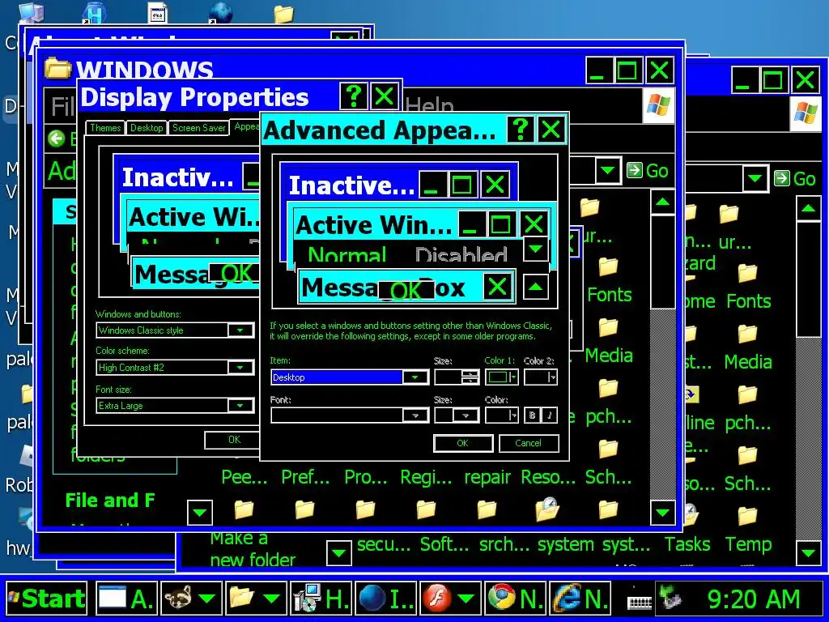
Task: Select the 'repair' folder label
Action: tap(487, 477)
